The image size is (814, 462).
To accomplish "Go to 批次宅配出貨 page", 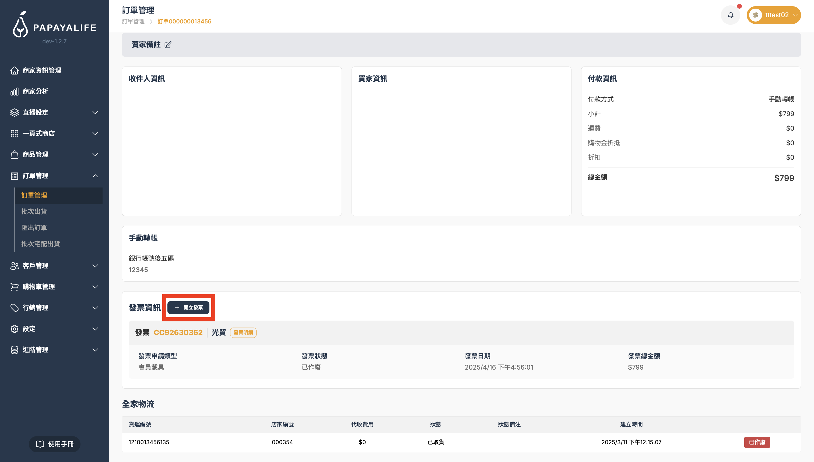I will coord(41,244).
